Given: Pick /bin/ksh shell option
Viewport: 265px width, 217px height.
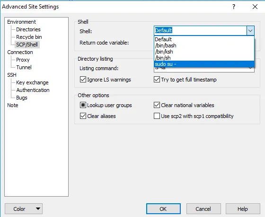Looking at the screenshot, I should tap(204, 52).
